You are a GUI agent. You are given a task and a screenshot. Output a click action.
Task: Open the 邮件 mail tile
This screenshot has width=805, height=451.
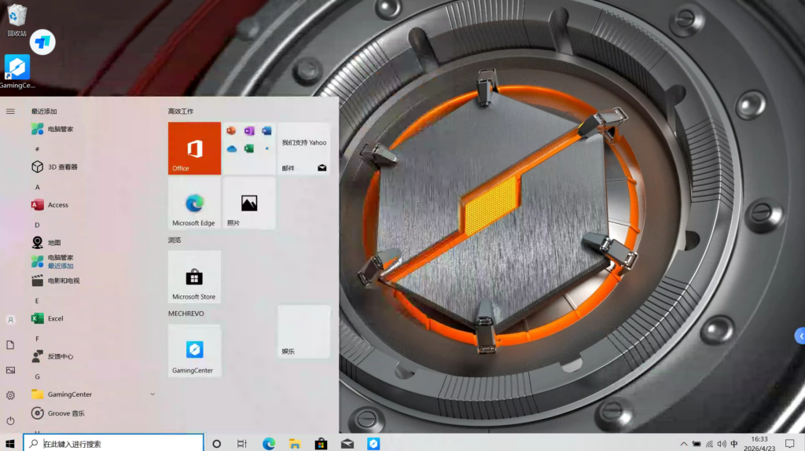pyautogui.click(x=304, y=148)
